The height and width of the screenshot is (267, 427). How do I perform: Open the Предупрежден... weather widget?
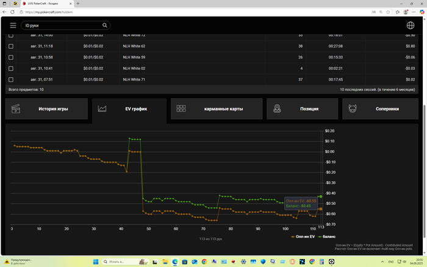(18, 262)
